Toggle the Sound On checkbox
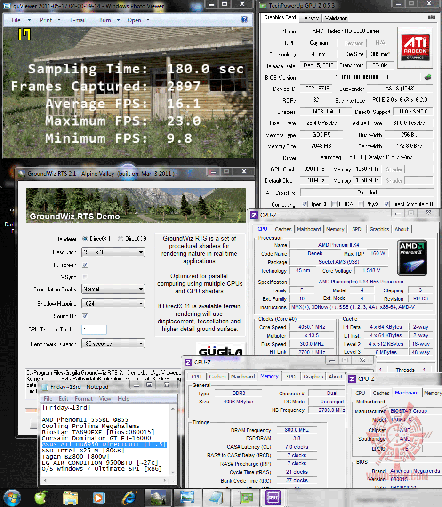Image resolution: width=442 pixels, height=507 pixels. click(x=85, y=316)
